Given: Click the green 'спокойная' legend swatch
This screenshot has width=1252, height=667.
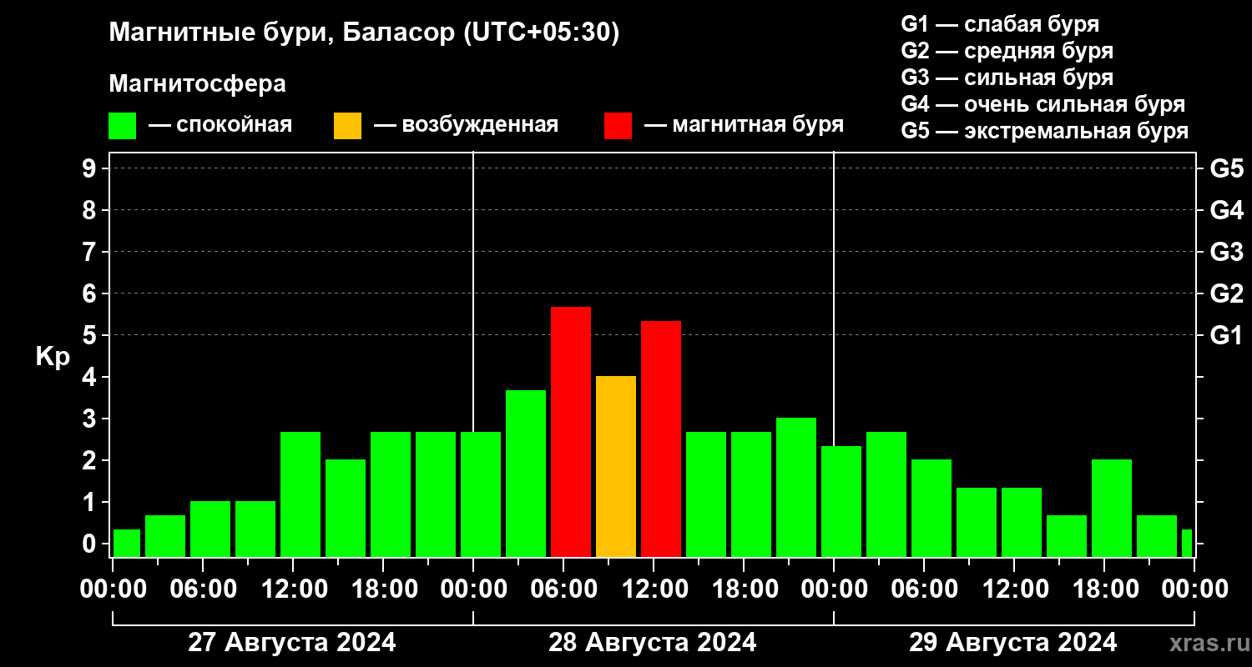Looking at the screenshot, I should 122,126.
